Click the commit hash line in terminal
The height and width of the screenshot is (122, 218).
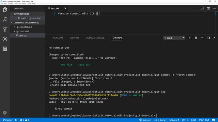pyautogui.click(x=96, y=95)
